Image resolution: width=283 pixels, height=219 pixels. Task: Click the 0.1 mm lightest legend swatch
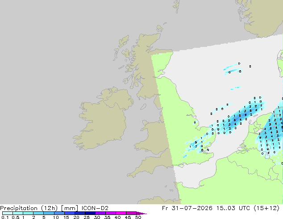[x=8, y=213]
